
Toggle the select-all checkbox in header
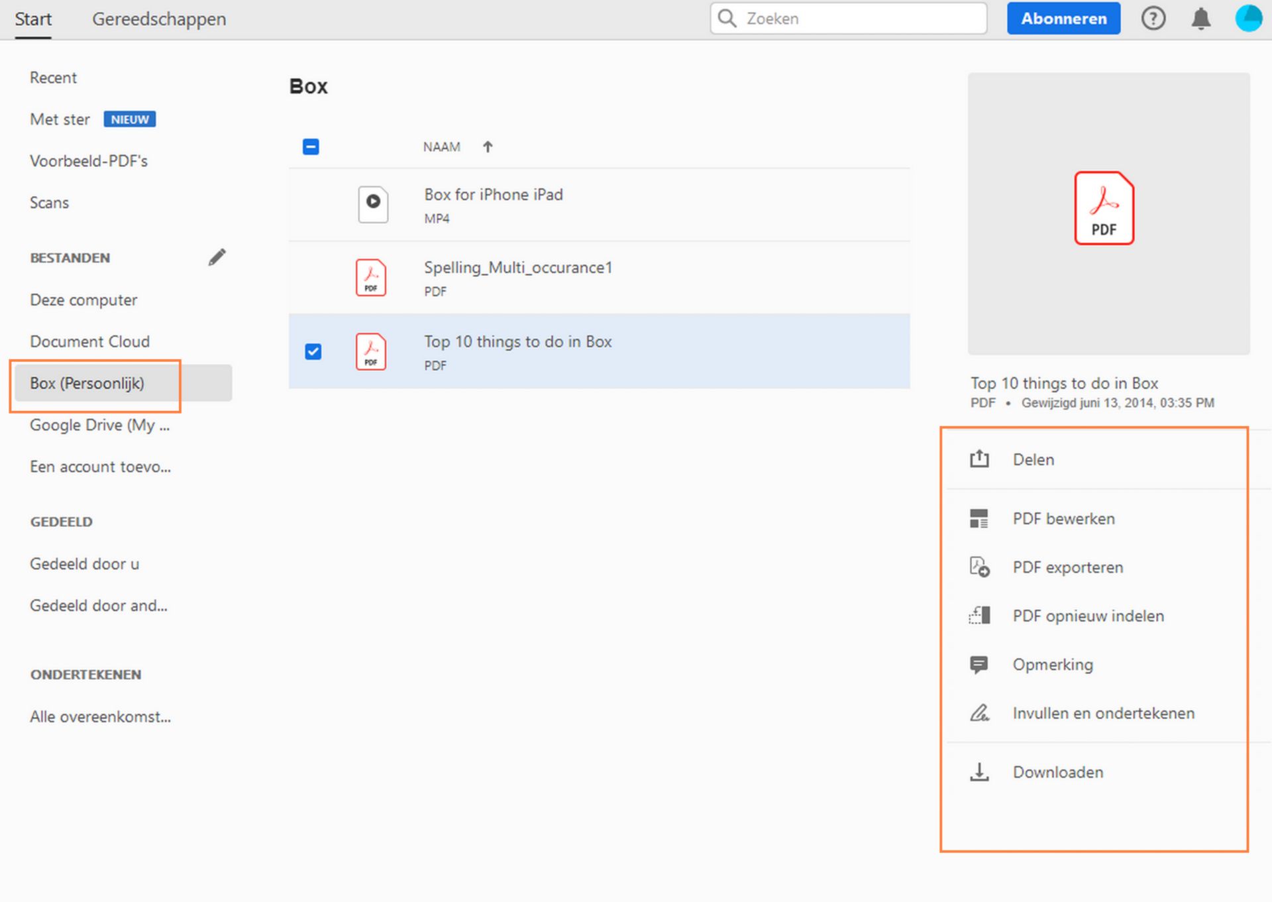pyautogui.click(x=311, y=146)
